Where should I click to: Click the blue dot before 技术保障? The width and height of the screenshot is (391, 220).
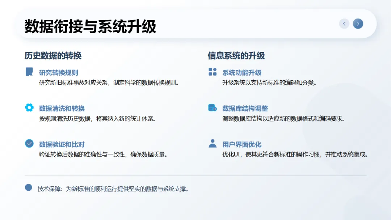click(x=29, y=187)
